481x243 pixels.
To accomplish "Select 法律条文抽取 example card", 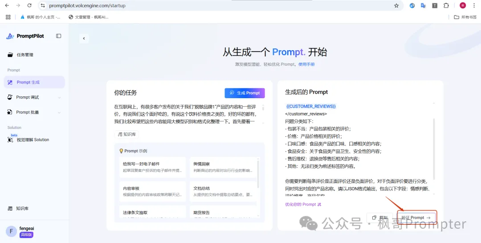I will pos(153,212).
